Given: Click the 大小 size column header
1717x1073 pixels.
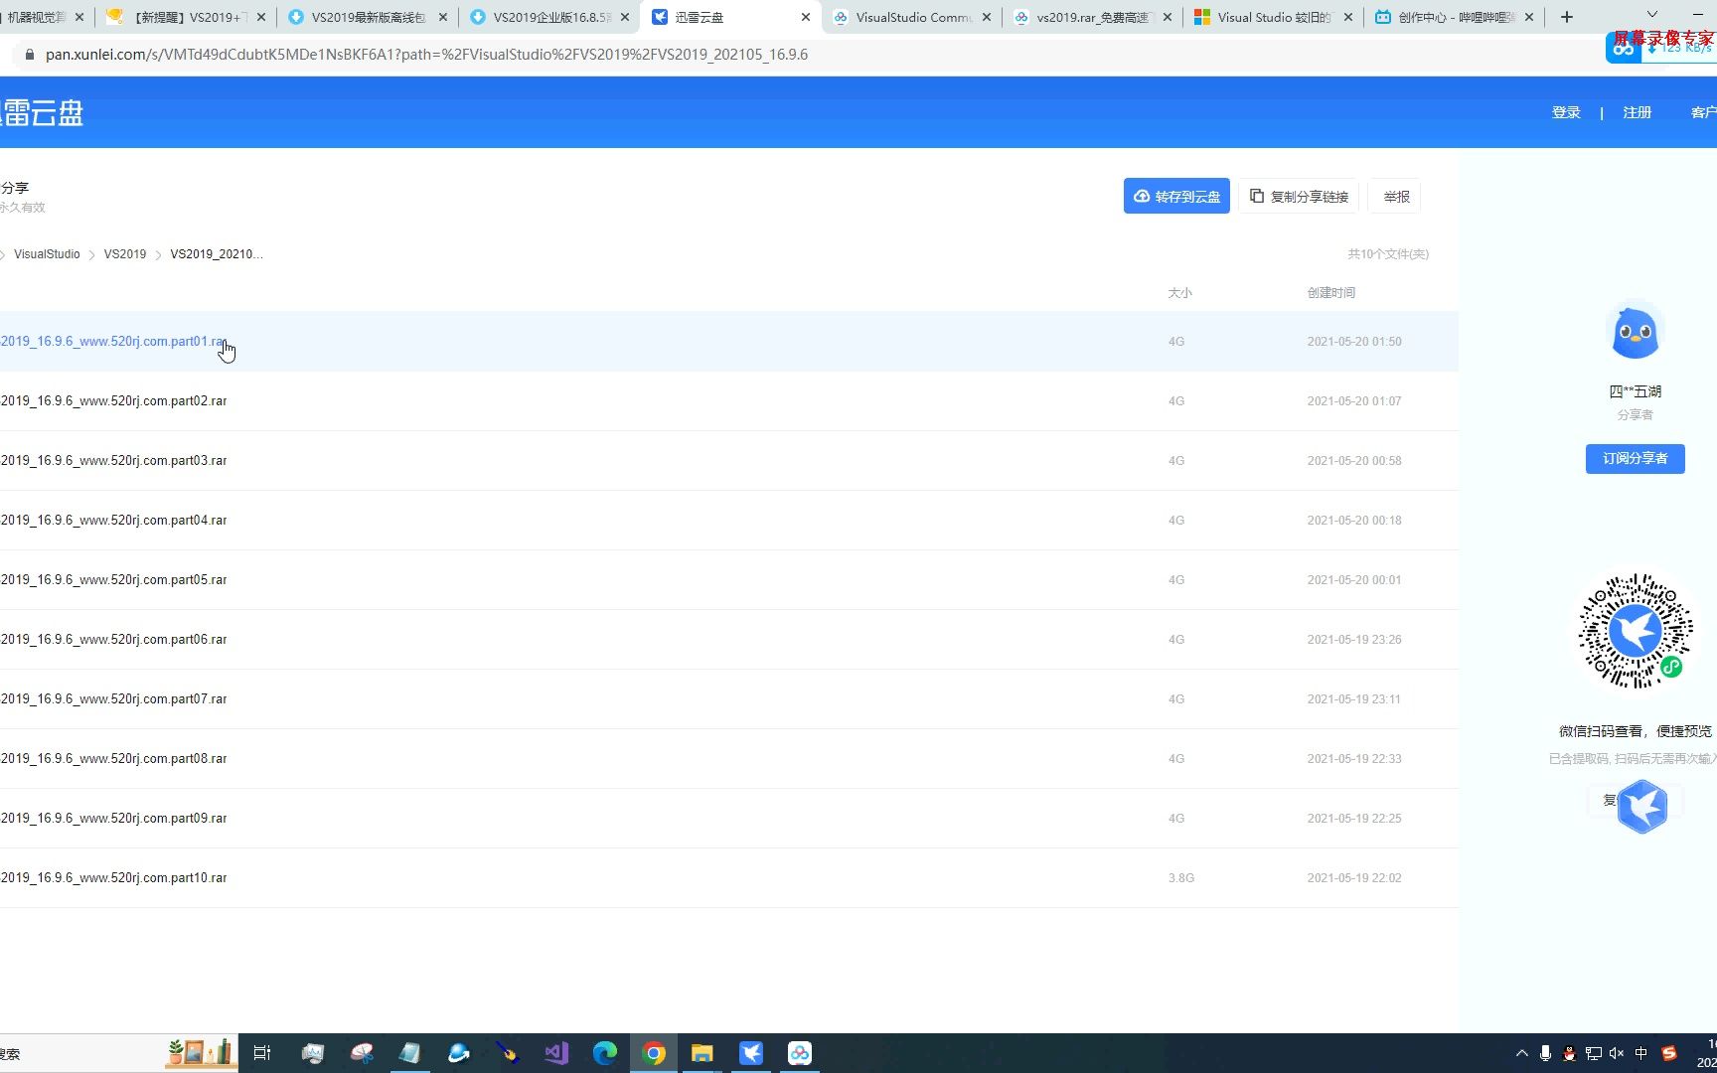Looking at the screenshot, I should click(x=1179, y=293).
